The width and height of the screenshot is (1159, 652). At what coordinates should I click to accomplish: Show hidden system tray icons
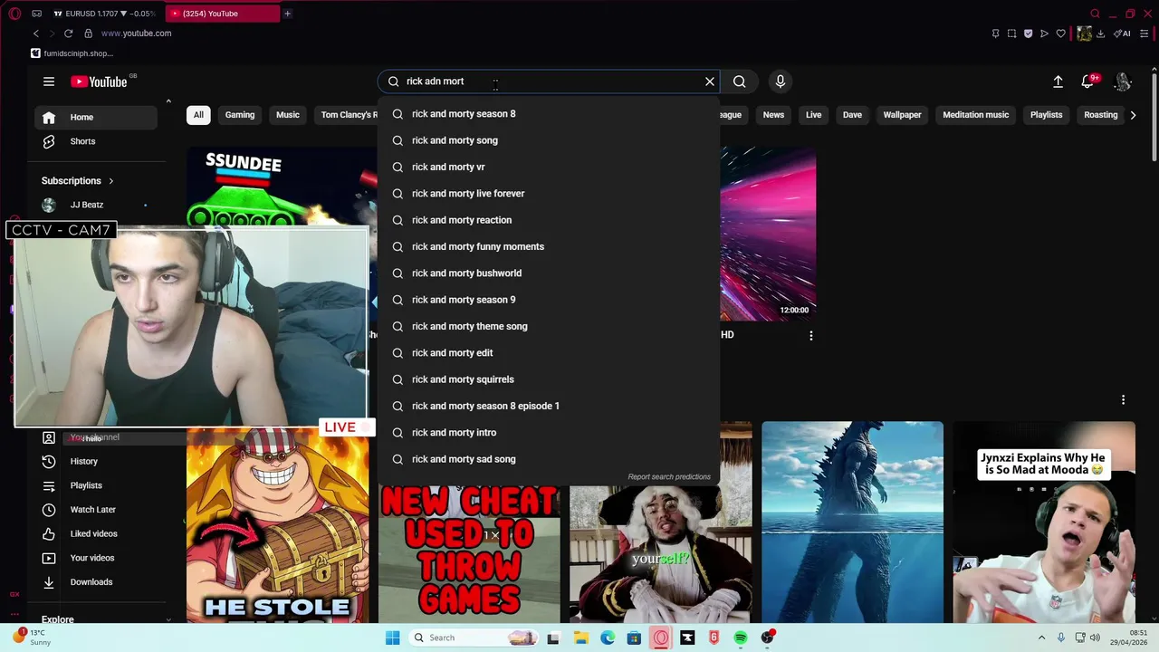[1041, 638]
